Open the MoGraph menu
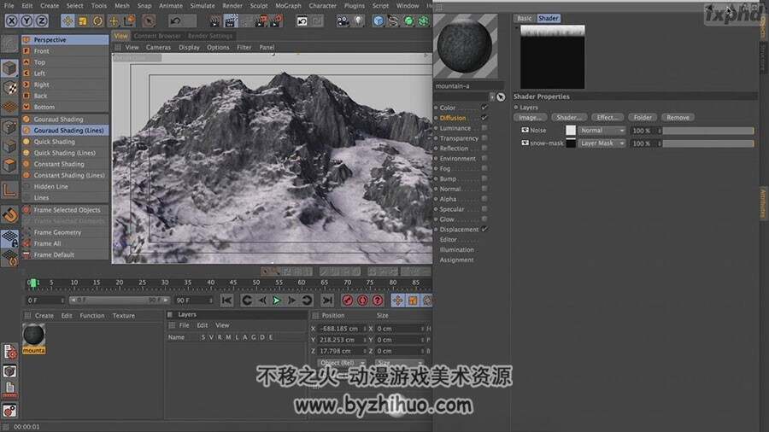The height and width of the screenshot is (432, 769). click(x=288, y=5)
